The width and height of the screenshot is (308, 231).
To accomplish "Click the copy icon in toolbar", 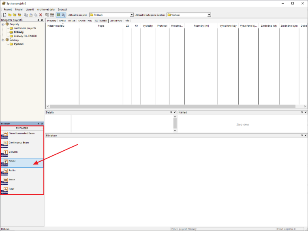I will point(26,15).
